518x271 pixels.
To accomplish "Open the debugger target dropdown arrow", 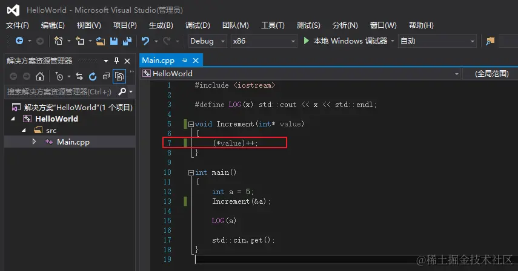I will pos(393,41).
